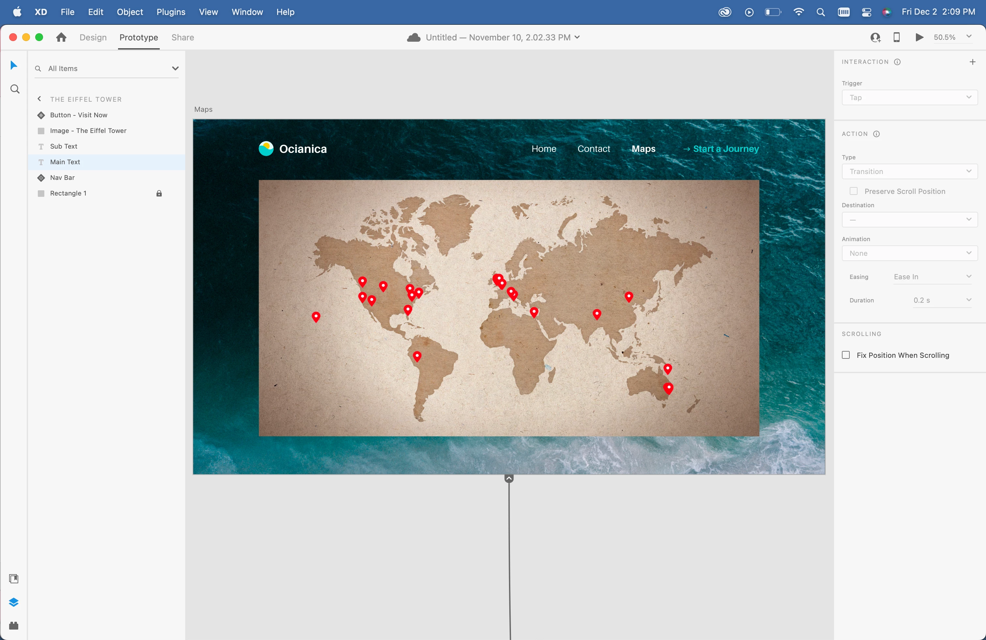Add interaction with the plus icon

[972, 62]
